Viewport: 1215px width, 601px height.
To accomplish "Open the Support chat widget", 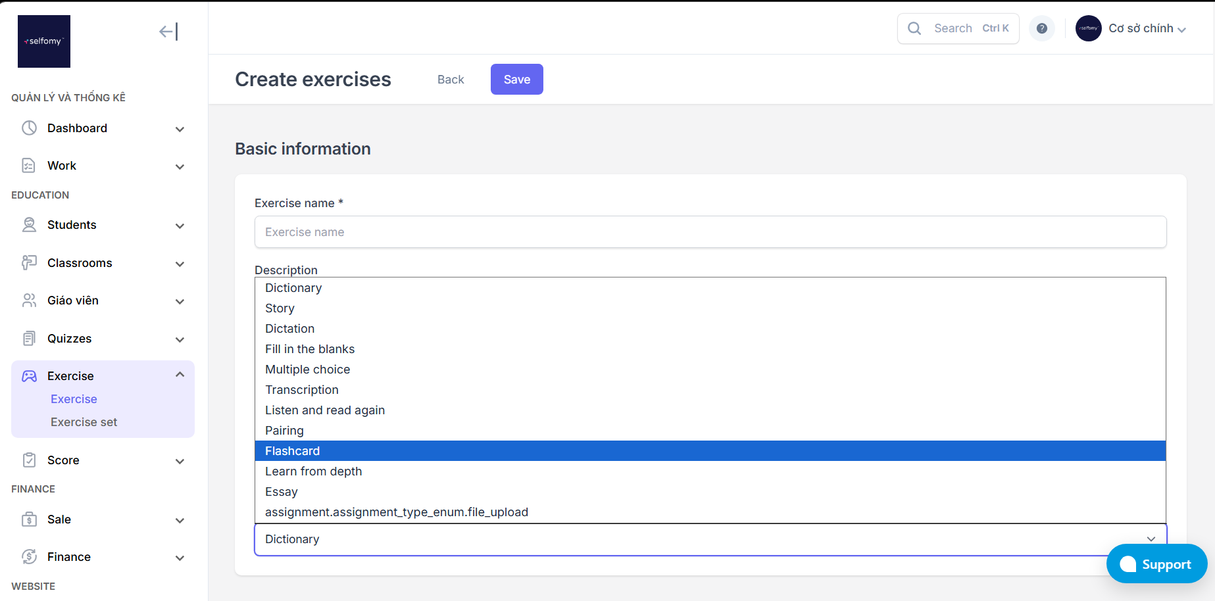I will pos(1156,564).
